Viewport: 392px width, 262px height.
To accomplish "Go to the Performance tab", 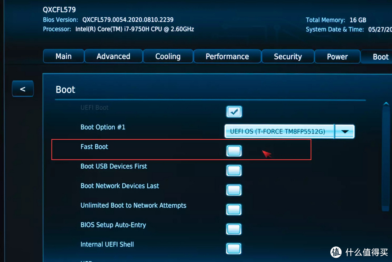I will (227, 56).
